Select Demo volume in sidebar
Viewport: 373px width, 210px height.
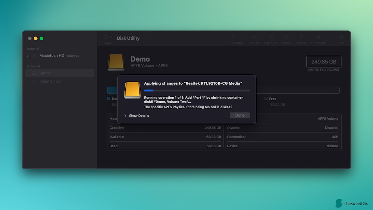coord(44,73)
